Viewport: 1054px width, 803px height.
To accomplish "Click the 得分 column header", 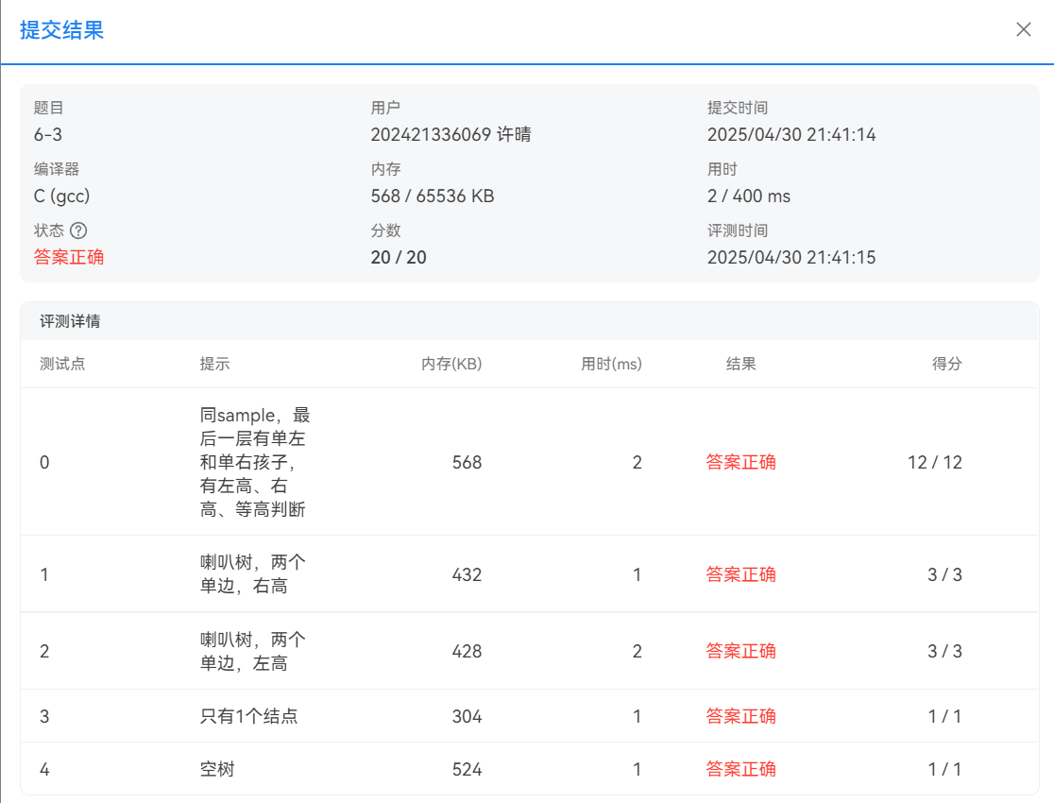I will pos(946,364).
